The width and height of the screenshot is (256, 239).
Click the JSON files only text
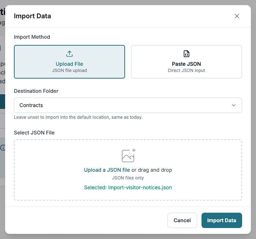click(128, 178)
